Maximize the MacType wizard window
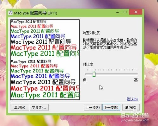158x126 pixels. [125, 12]
